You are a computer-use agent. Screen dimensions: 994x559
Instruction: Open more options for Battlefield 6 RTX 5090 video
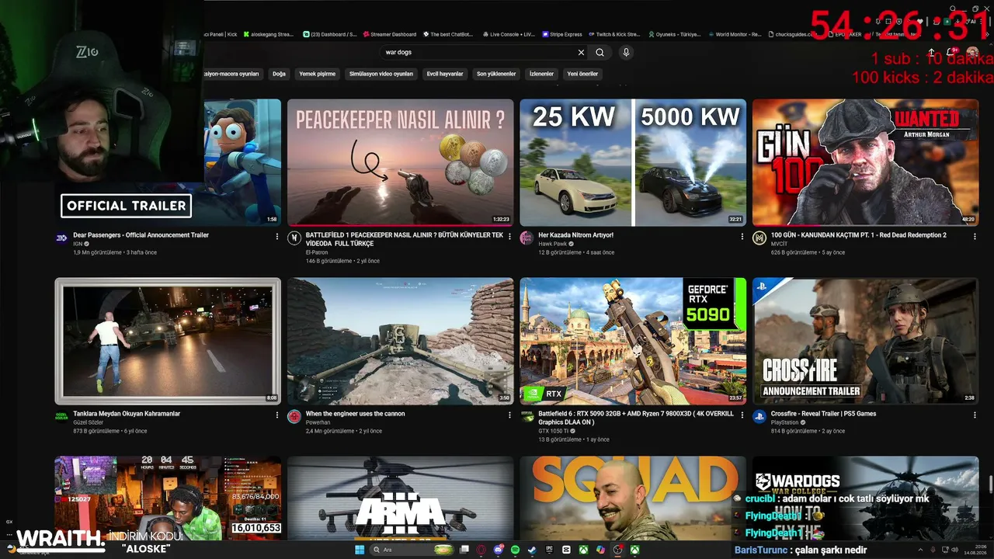pyautogui.click(x=742, y=415)
